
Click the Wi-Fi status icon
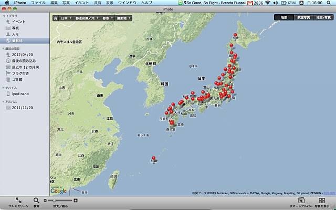click(x=267, y=3)
